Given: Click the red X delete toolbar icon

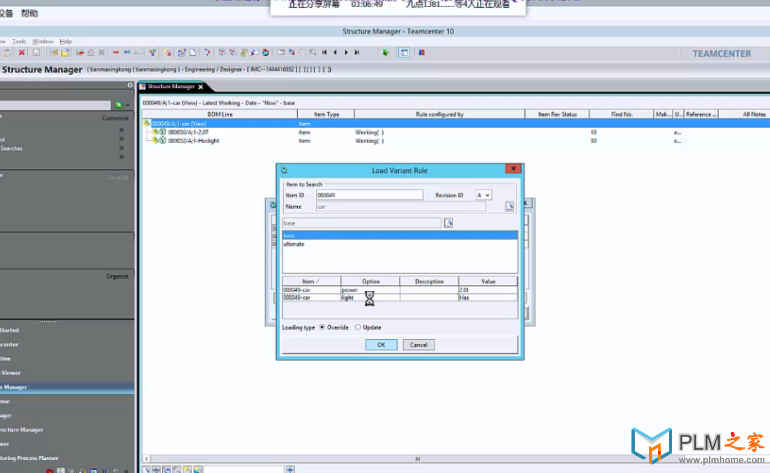Looking at the screenshot, I should coord(22,52).
